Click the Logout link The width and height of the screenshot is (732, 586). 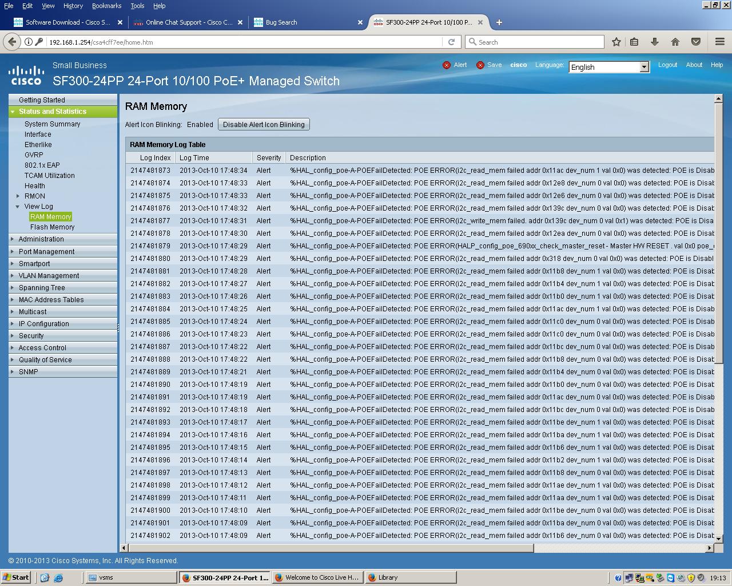coord(667,65)
